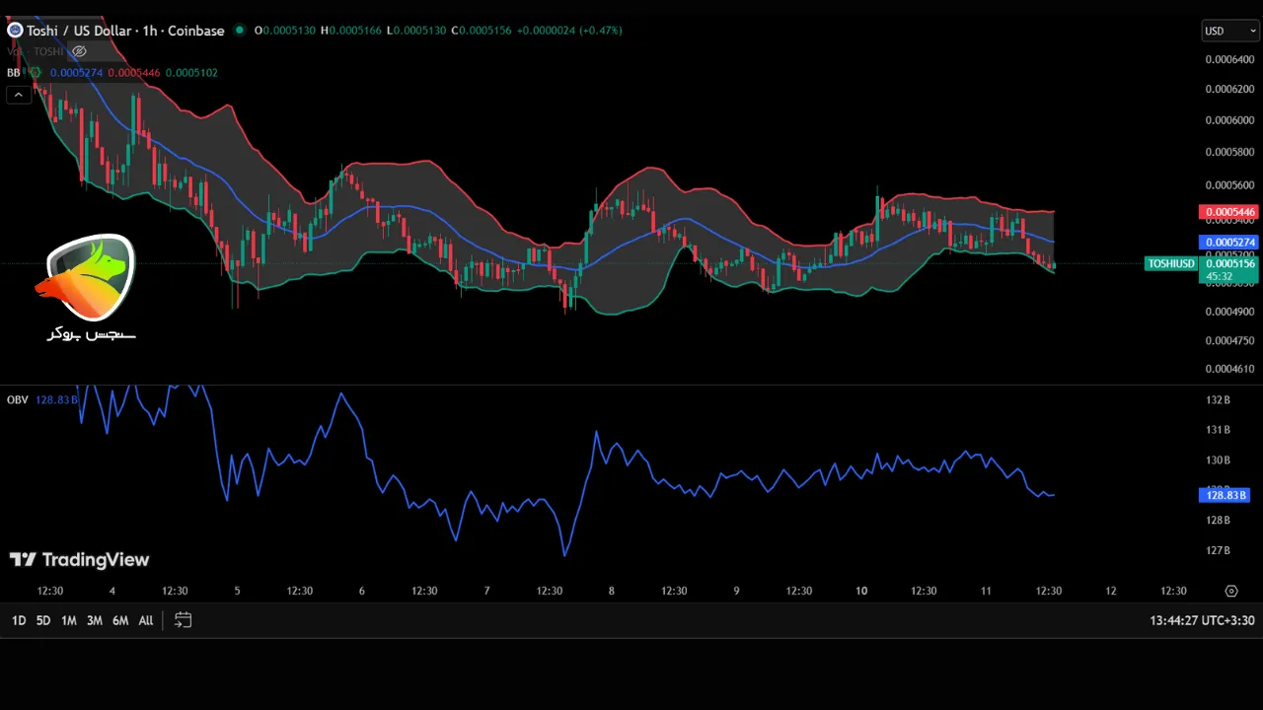Click the red 0.0005446 upper band price tag
The height and width of the screenshot is (710, 1263).
(x=1227, y=212)
